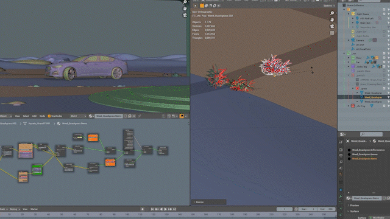Open the Render properties tab
Viewport: 390px width, 219px height.
tap(341, 150)
